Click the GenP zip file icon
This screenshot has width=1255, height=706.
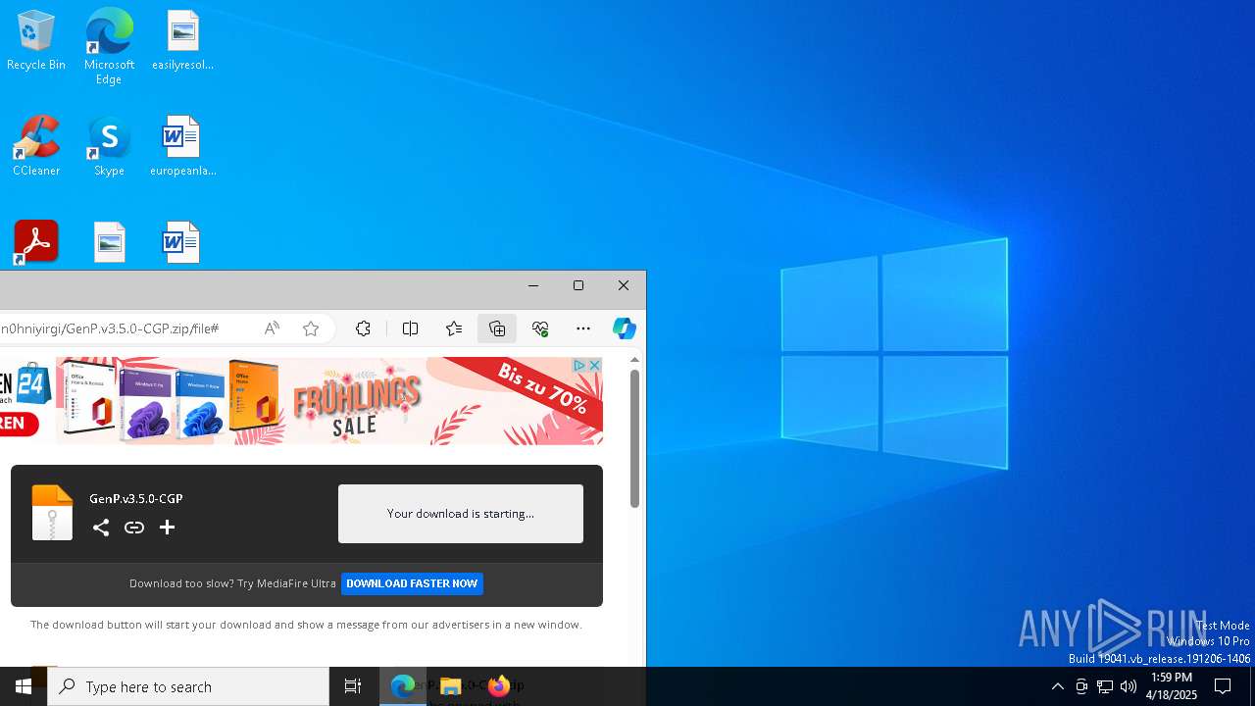(x=52, y=512)
